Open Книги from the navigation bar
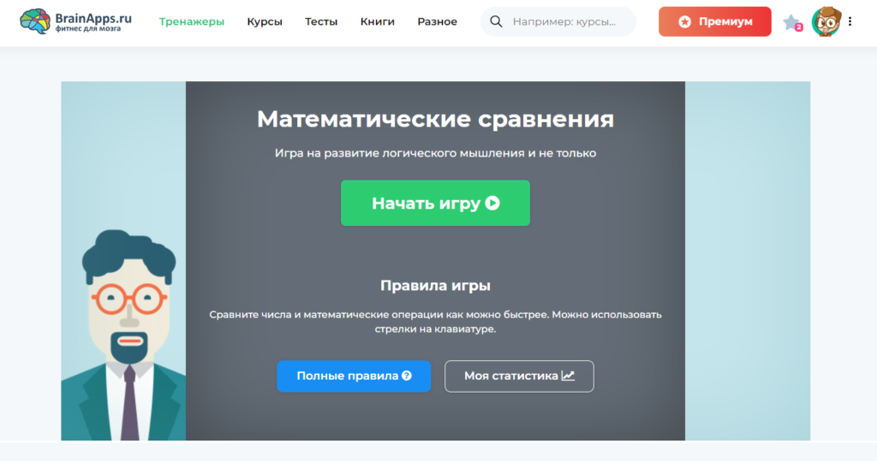The width and height of the screenshot is (877, 461). point(378,22)
